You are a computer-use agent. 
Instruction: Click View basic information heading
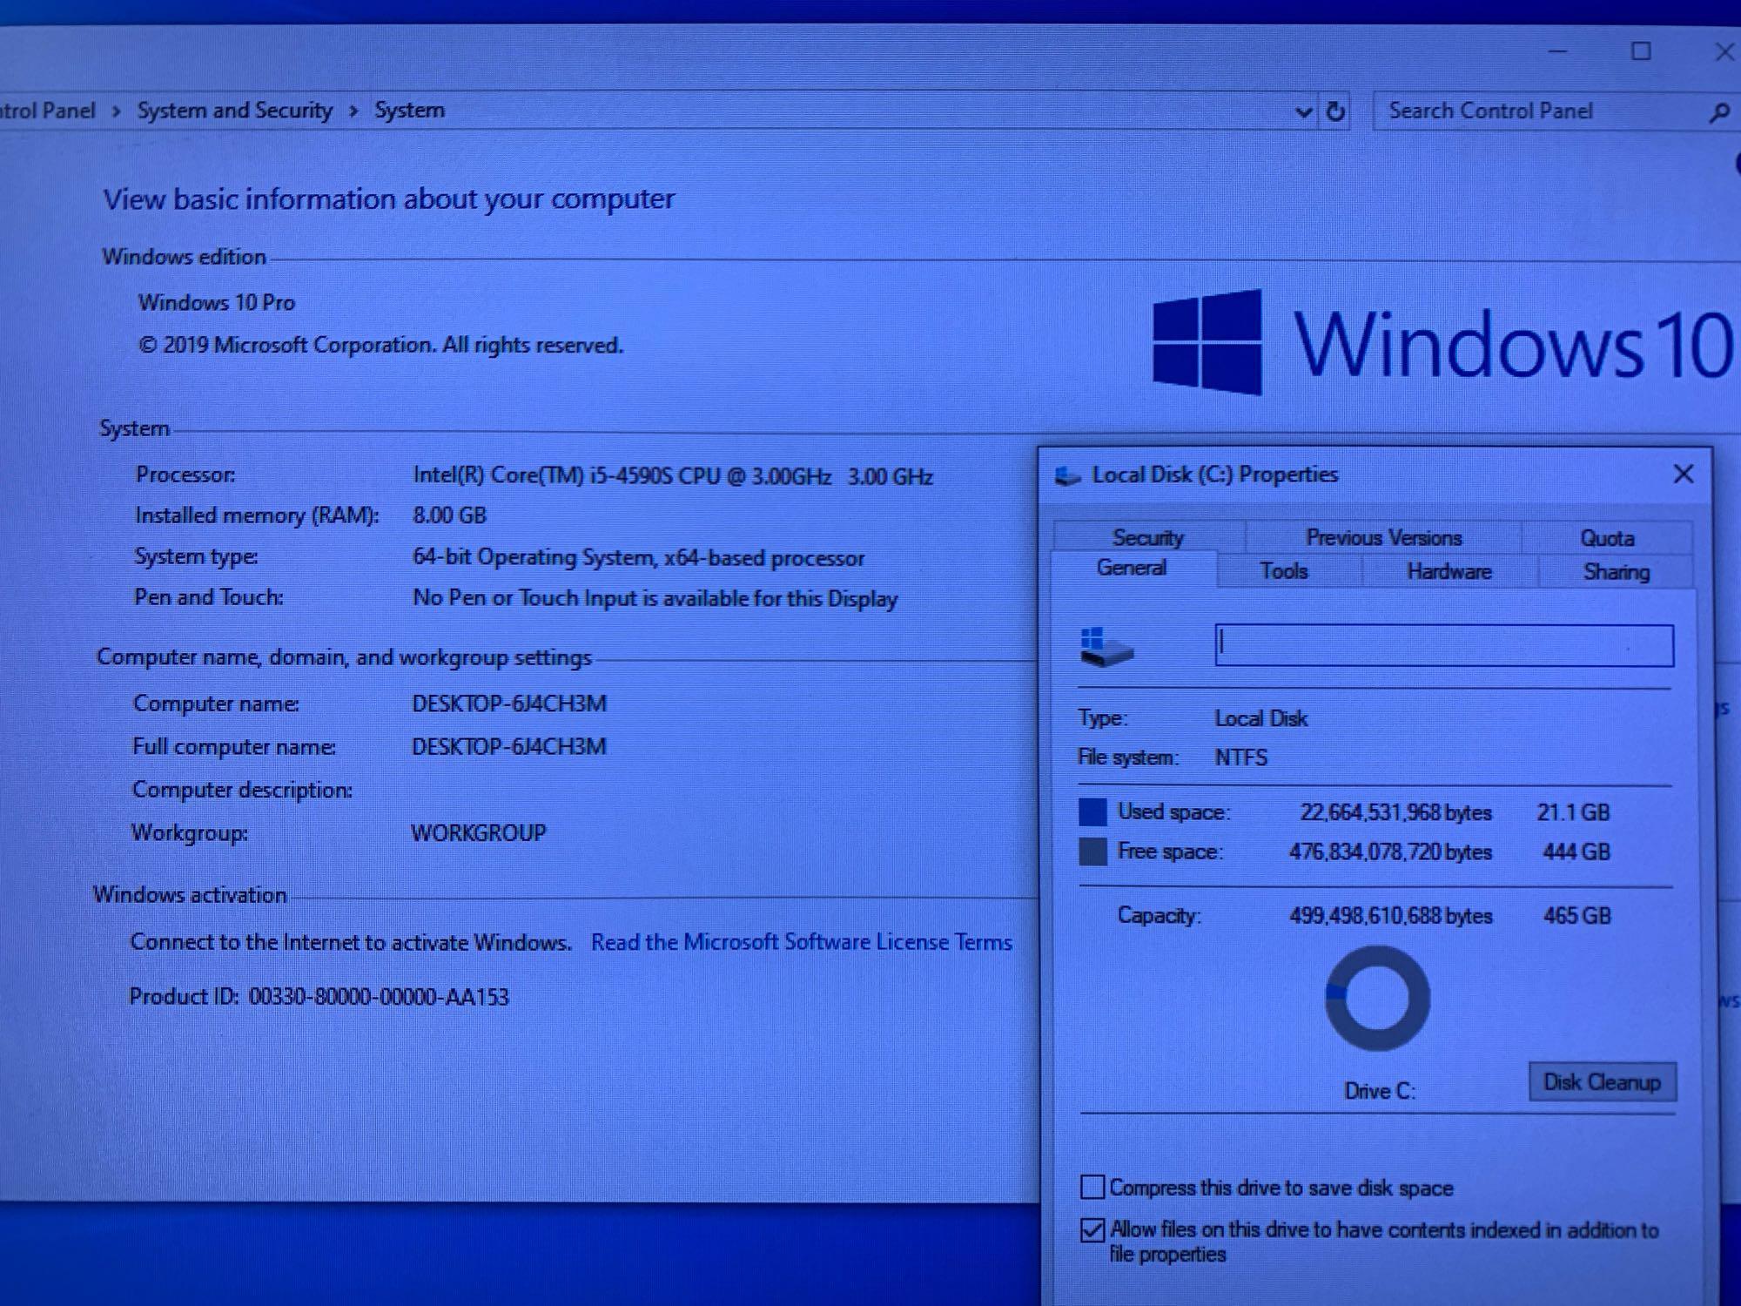(389, 199)
